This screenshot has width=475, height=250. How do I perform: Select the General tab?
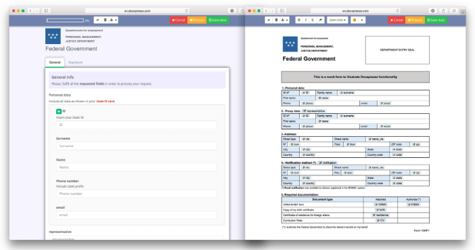click(x=55, y=62)
